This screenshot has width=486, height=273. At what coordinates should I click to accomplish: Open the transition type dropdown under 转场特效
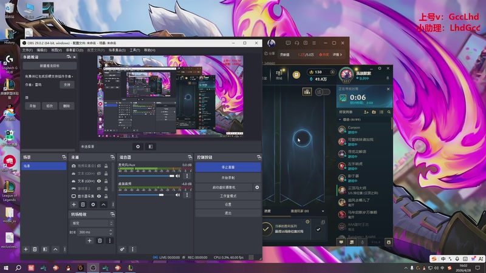click(x=92, y=223)
